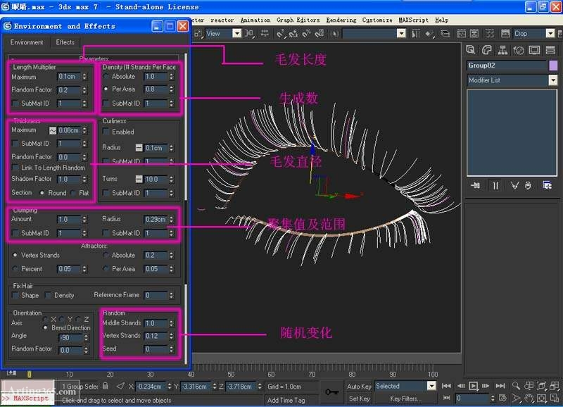Click the Auto Key button
The image size is (563, 407).
[x=359, y=386]
